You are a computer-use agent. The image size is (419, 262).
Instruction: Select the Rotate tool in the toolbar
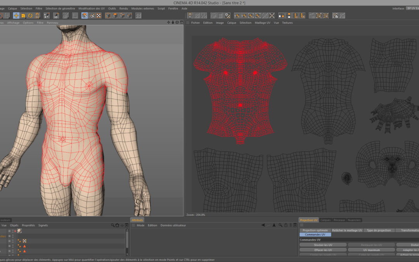(30, 16)
